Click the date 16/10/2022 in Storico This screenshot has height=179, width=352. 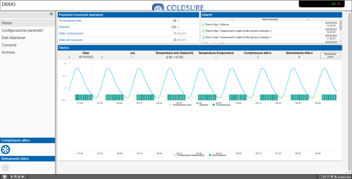tap(86, 57)
